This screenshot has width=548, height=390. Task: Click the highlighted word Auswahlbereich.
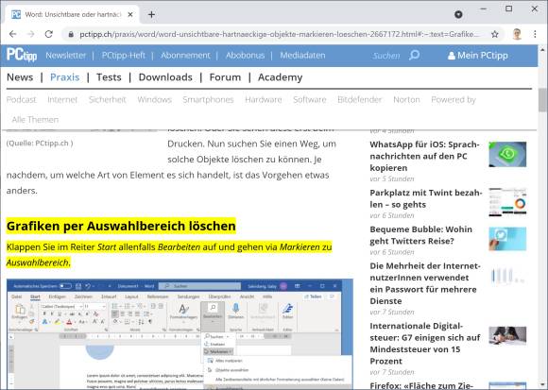click(x=38, y=263)
